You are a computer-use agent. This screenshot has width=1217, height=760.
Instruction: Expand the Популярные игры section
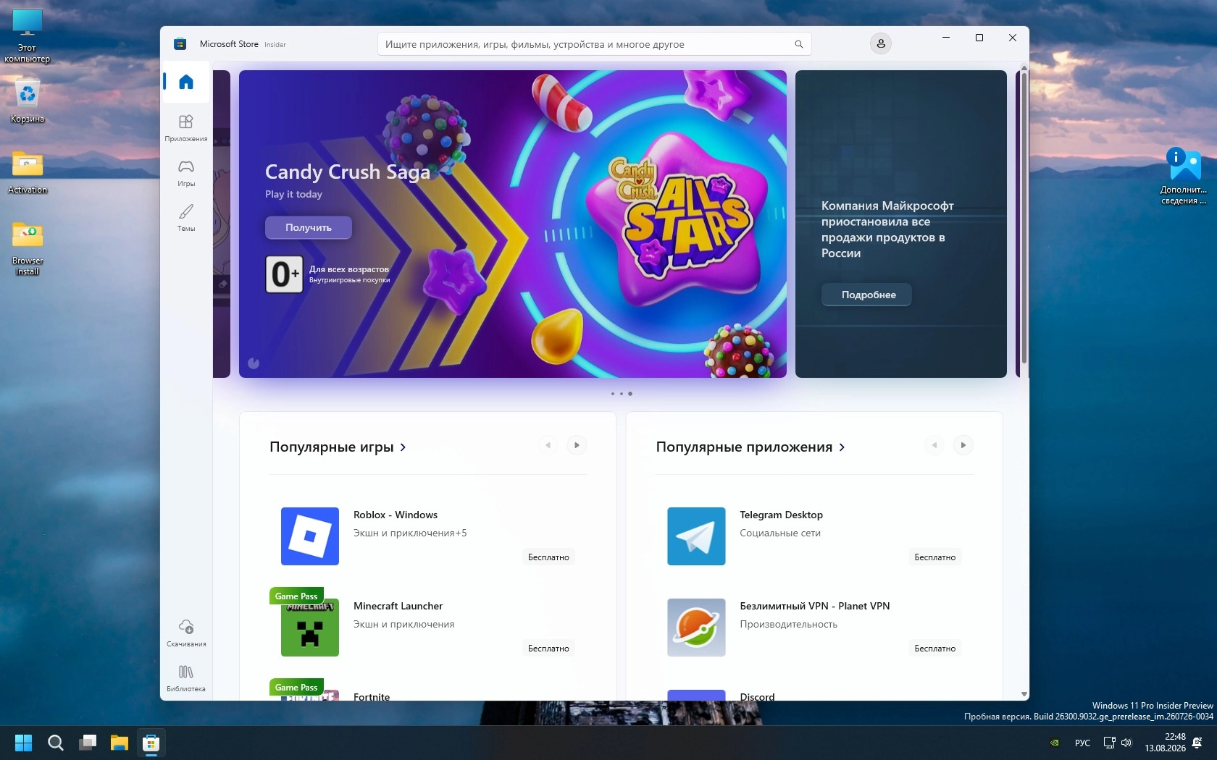click(x=338, y=447)
